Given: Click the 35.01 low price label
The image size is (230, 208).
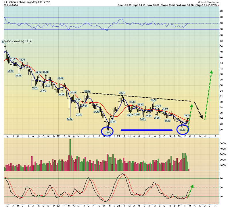Looking at the screenshot, I should 43,91.
